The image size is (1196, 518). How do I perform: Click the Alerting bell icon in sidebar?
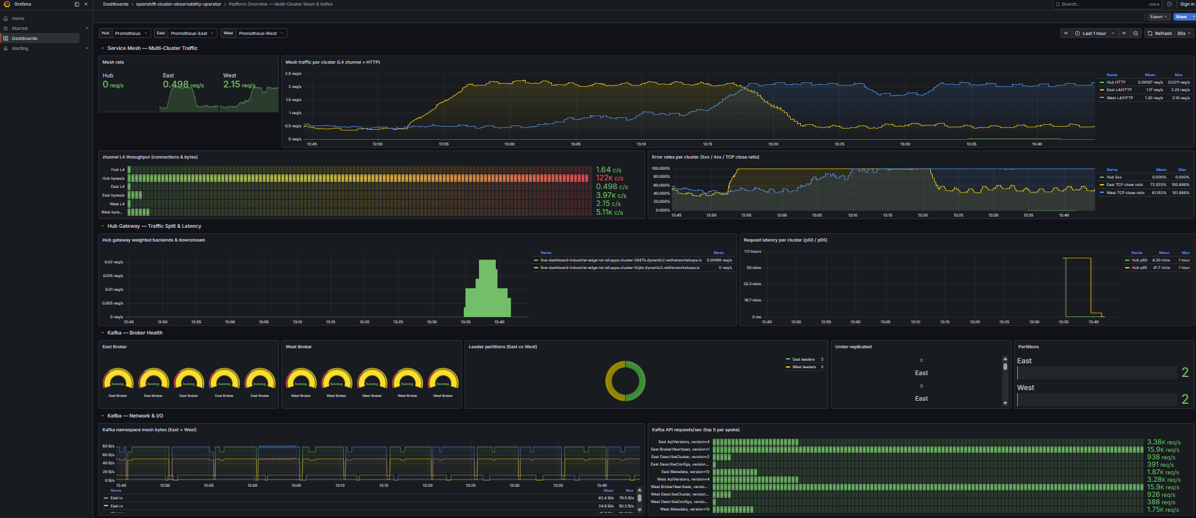click(x=6, y=49)
